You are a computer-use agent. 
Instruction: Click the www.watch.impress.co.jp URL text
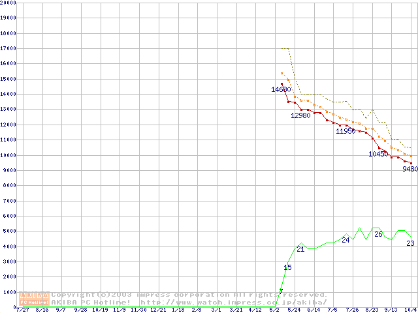click(x=233, y=303)
